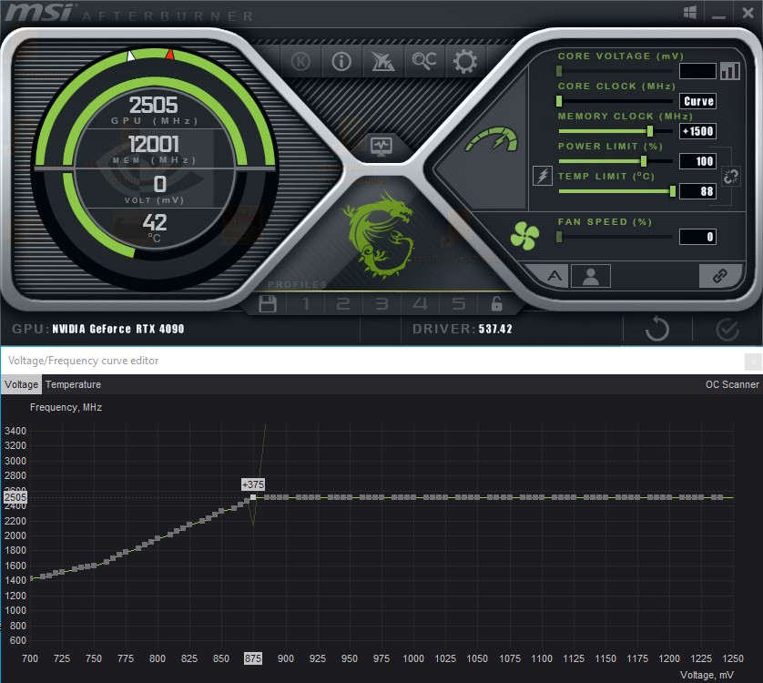Click the temp limit 88 field
This screenshot has width=763, height=683.
(x=697, y=191)
